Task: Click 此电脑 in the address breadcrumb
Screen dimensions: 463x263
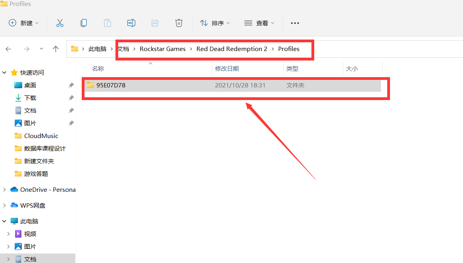Action: [x=98, y=49]
